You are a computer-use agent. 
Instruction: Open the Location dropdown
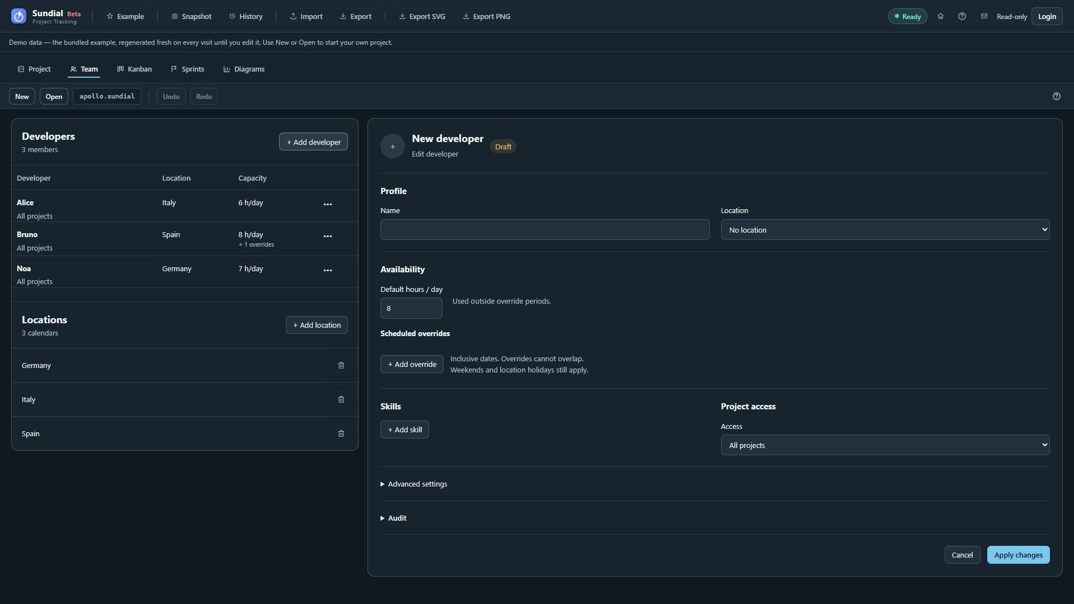[885, 230]
